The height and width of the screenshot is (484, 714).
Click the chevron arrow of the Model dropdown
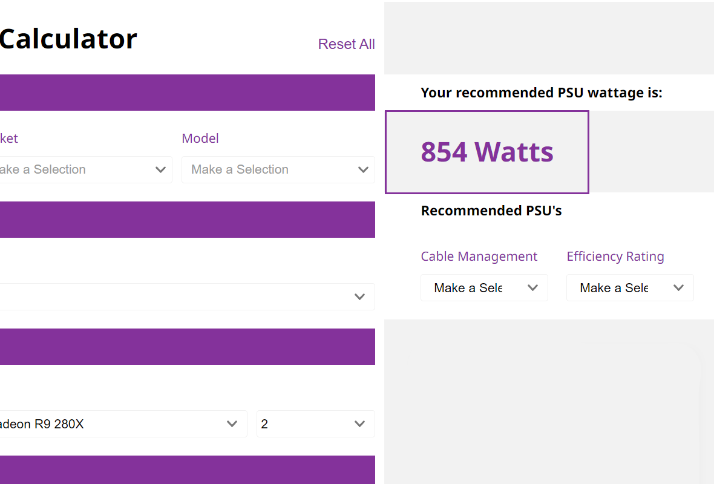[x=363, y=170]
